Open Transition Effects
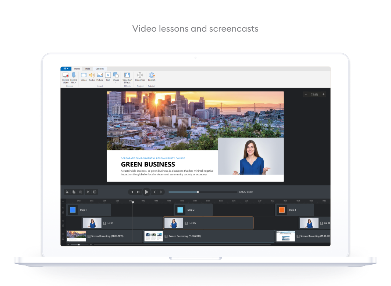The width and height of the screenshot is (391, 286). (x=127, y=78)
